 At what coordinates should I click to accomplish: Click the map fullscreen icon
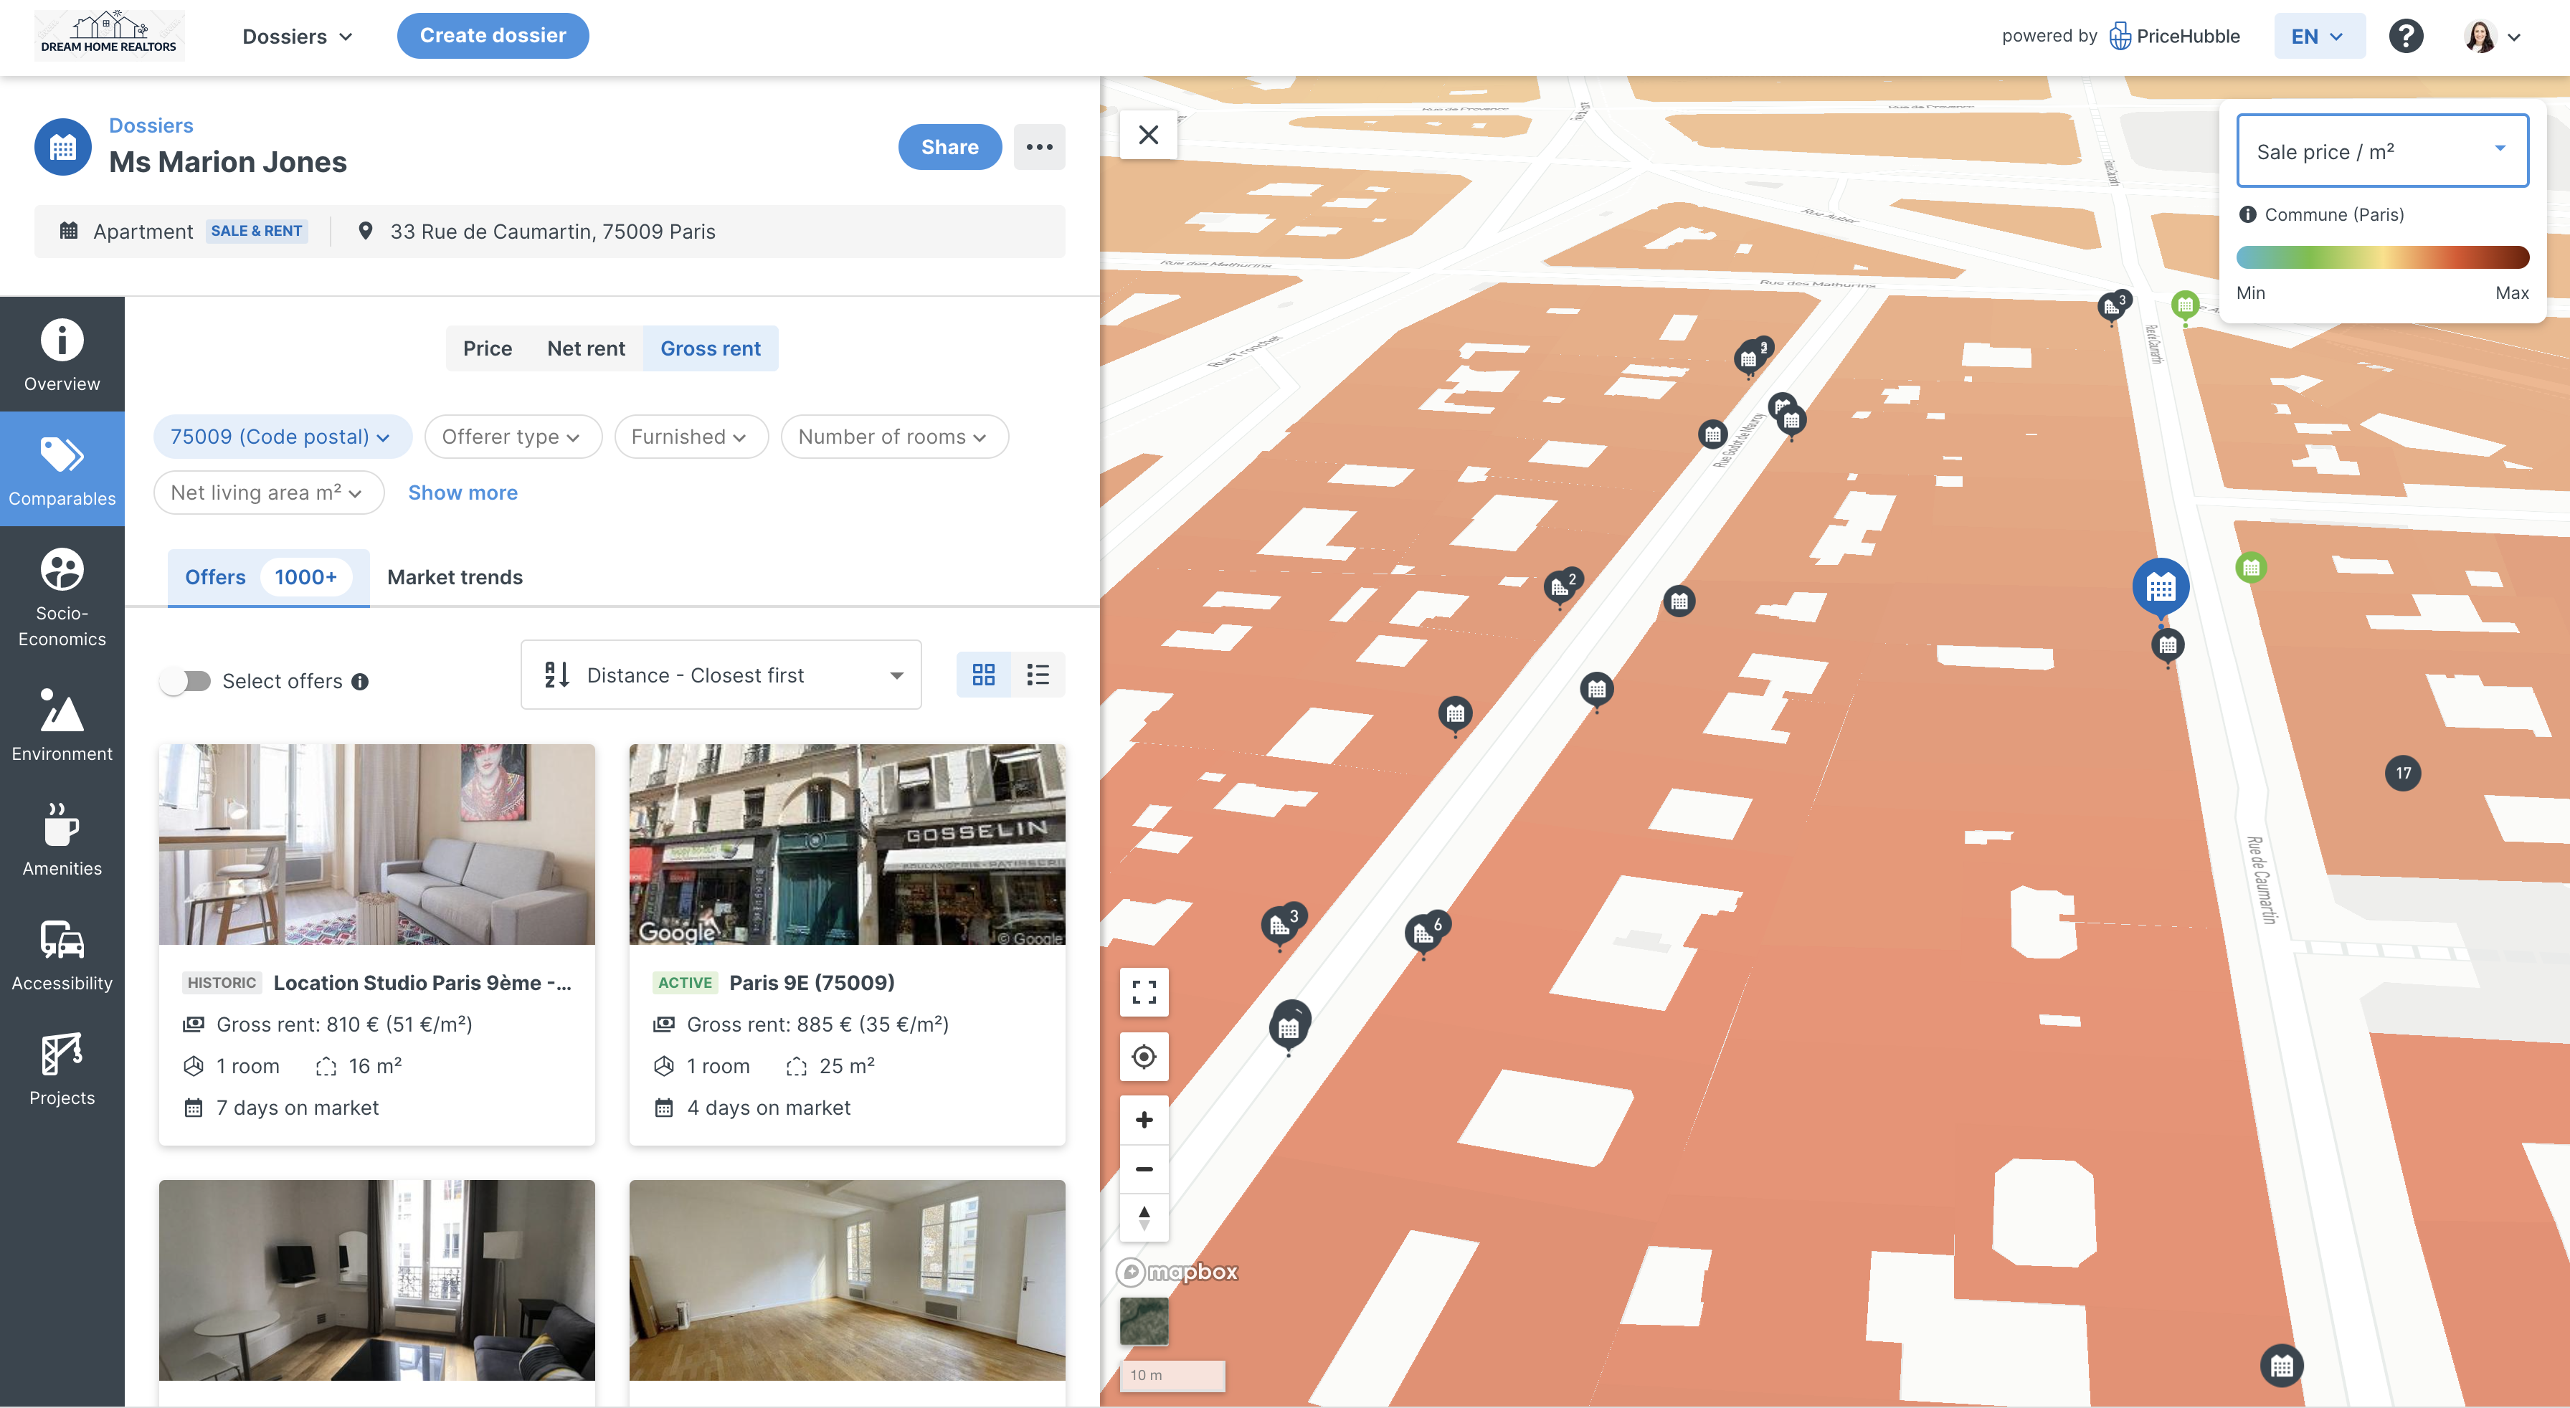point(1143,991)
